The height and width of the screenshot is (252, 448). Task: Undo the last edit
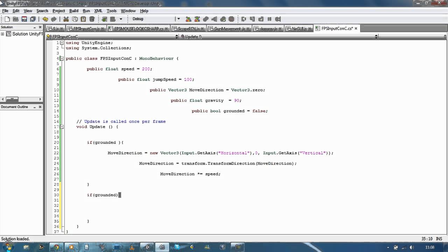click(x=45, y=19)
